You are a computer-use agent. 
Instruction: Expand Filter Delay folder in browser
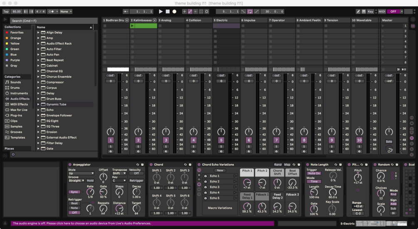[38, 143]
